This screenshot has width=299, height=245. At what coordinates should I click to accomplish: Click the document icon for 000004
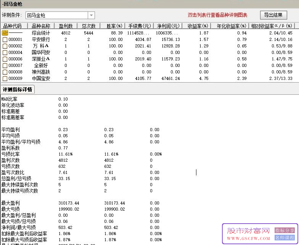[5, 53]
